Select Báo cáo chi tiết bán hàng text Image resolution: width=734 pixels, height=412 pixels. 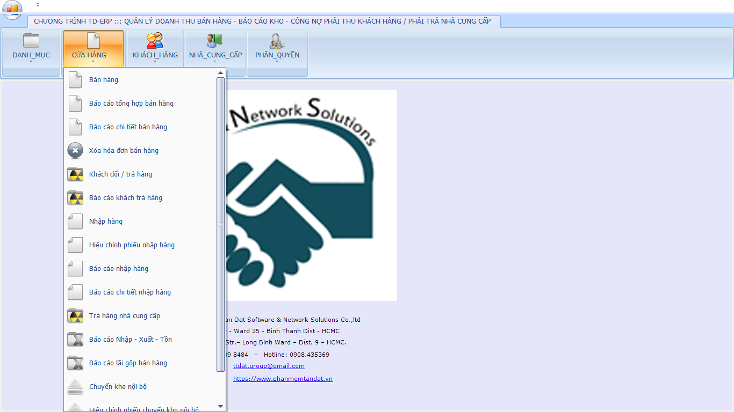[128, 127]
